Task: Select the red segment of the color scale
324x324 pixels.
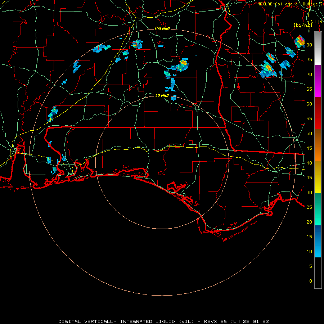Action: click(318, 113)
